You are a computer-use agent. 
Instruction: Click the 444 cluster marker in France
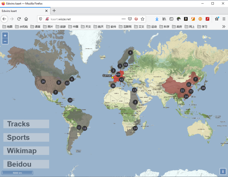[118, 75]
